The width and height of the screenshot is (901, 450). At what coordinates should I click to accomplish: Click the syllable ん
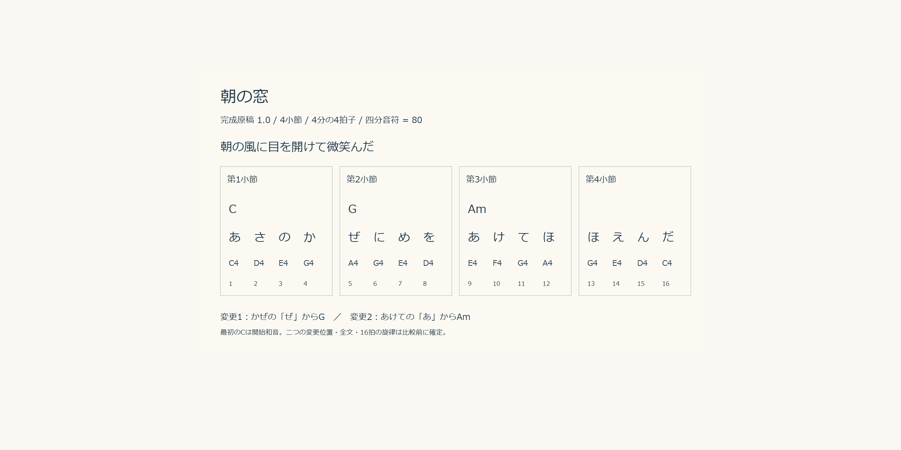[x=643, y=237]
